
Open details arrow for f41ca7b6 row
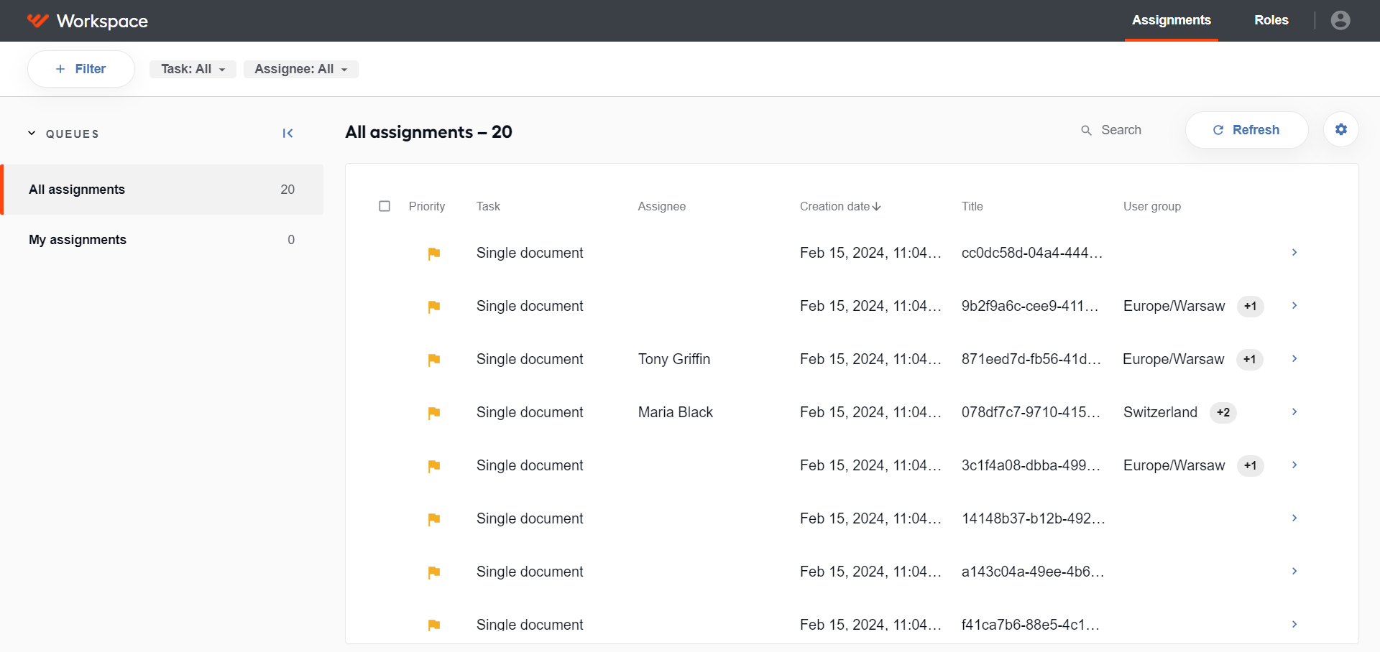click(x=1294, y=625)
